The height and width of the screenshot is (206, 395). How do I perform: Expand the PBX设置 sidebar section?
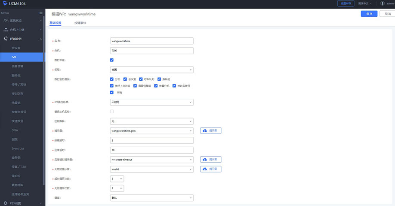point(22,203)
